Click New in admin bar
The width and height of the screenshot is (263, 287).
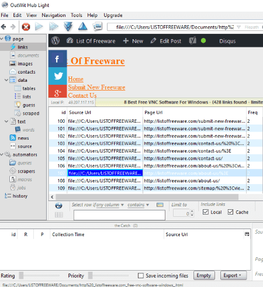[x=133, y=41]
